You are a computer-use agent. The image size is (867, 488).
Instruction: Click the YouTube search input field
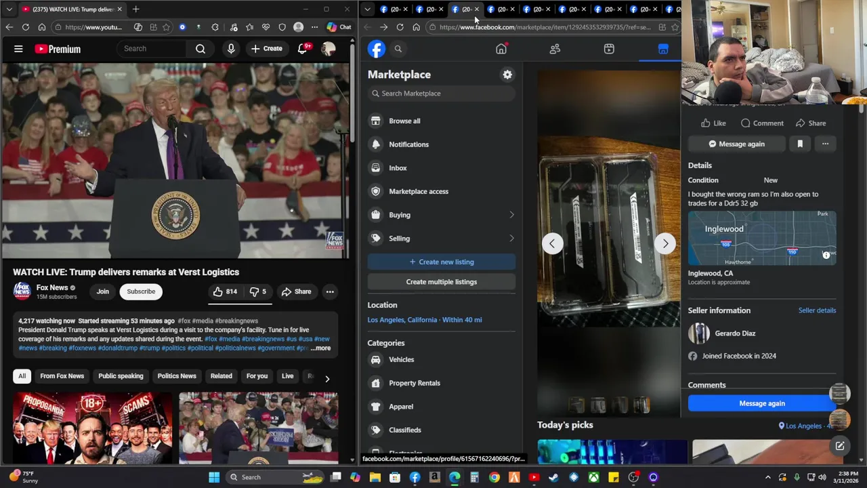pos(152,49)
